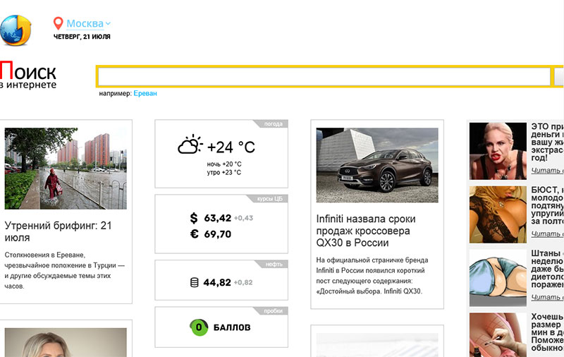Click the red location pin icon
This screenshot has width=564, height=357.
coord(58,24)
